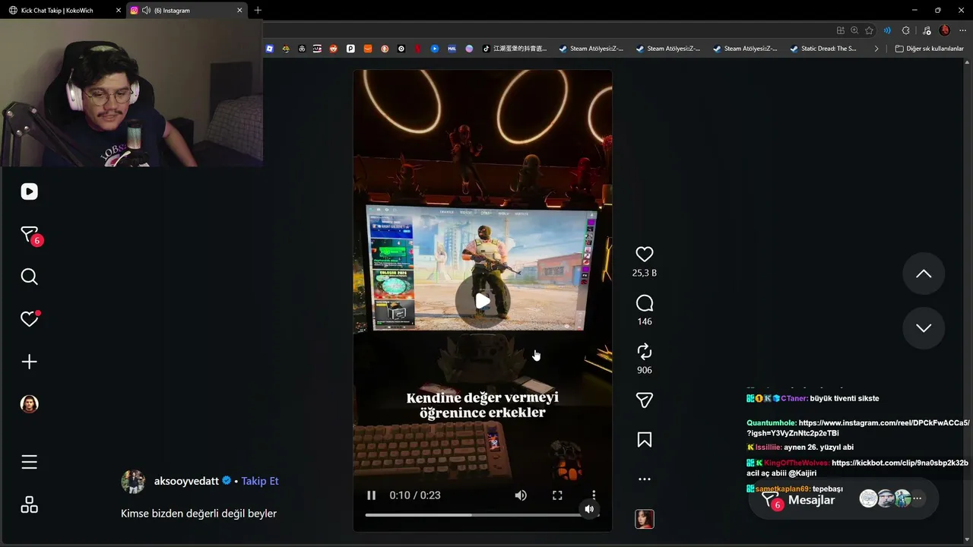This screenshot has height=547, width=973.
Task: Seek along the reel progress bar
Action: point(481,515)
